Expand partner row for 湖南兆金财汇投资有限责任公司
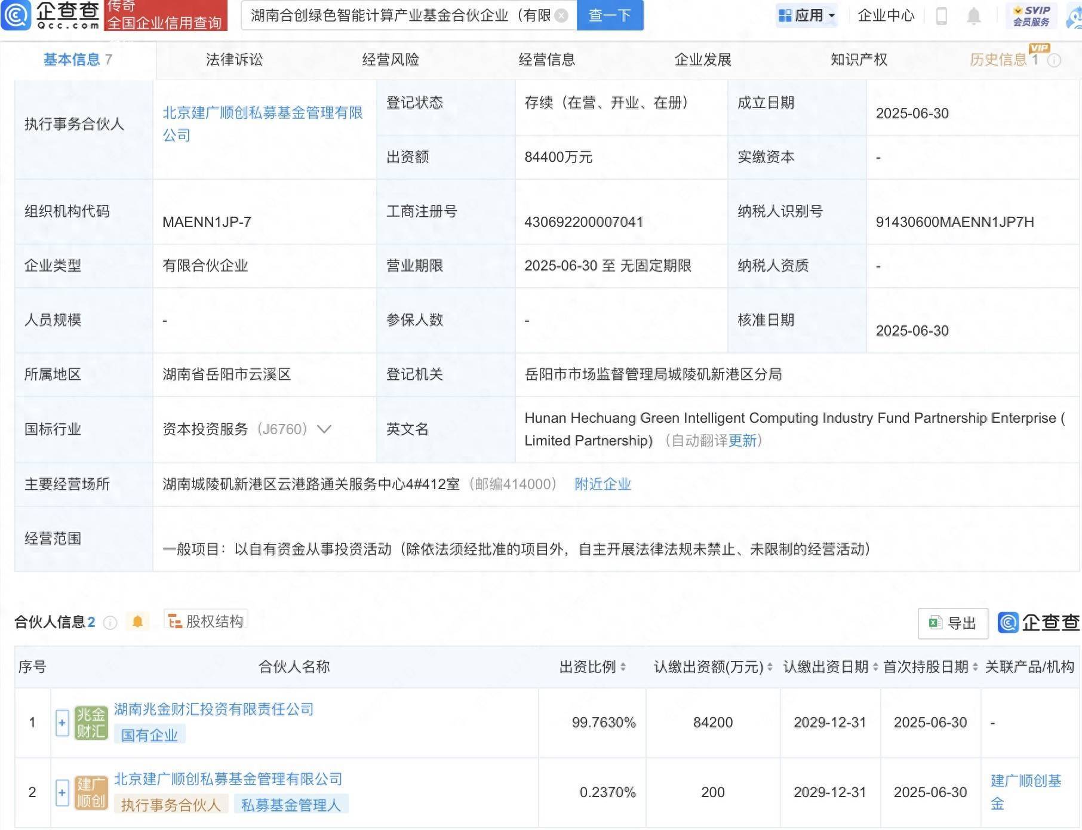This screenshot has width=1082, height=830. [x=62, y=723]
